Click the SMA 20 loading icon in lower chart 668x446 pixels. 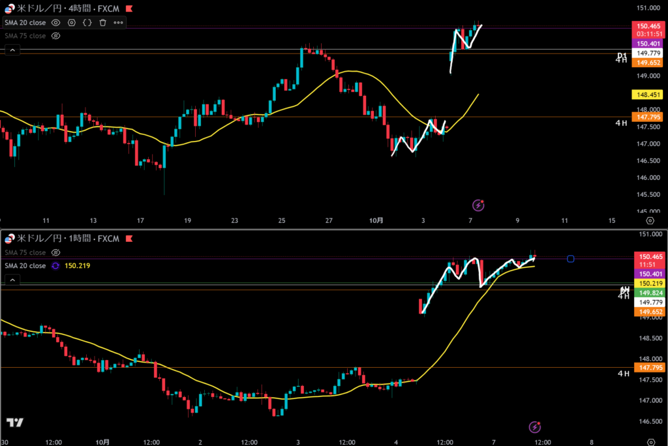56,266
